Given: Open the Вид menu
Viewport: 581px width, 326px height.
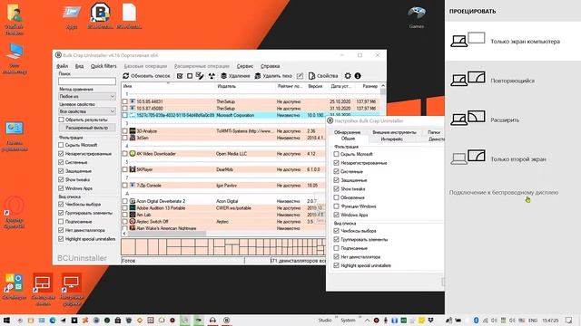Looking at the screenshot, I should (79, 66).
